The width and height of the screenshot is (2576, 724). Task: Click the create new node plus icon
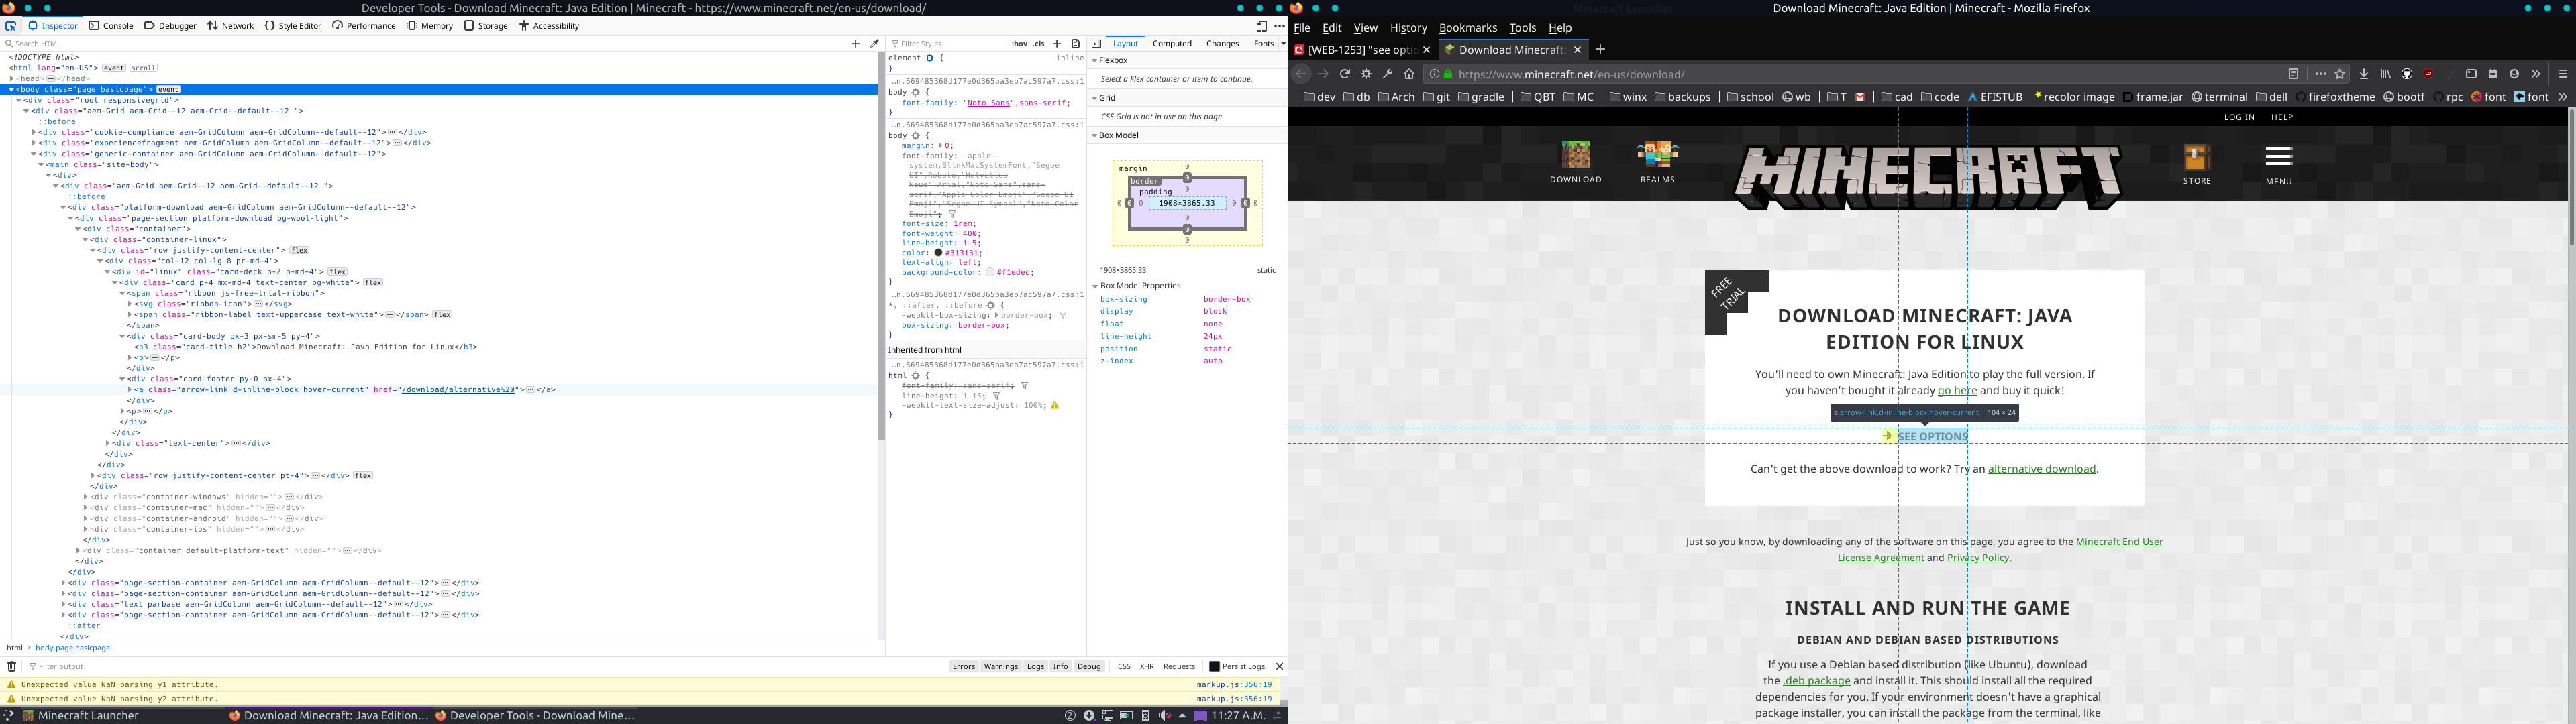(x=855, y=44)
